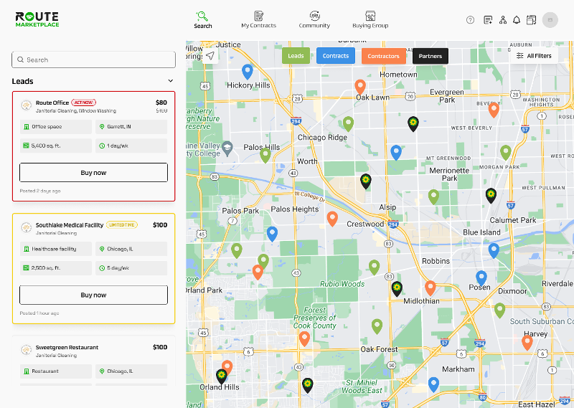Image resolution: width=574 pixels, height=408 pixels.
Task: Go to the My Contracts tab
Action: (258, 19)
